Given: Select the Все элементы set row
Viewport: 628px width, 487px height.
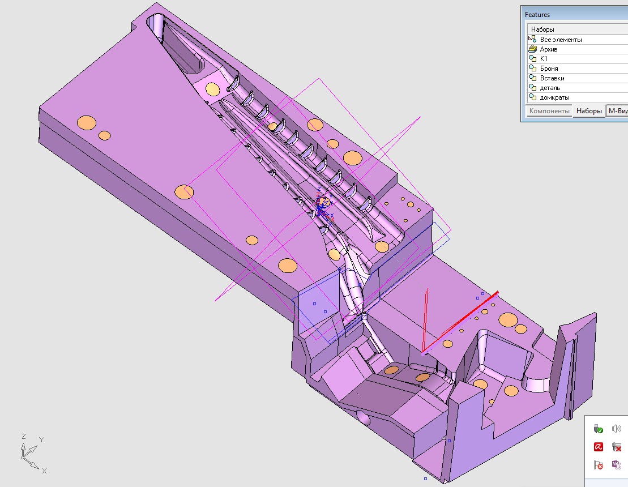Looking at the screenshot, I should 578,39.
